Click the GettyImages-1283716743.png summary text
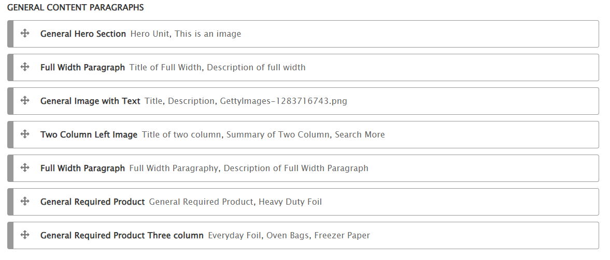The width and height of the screenshot is (610, 260). point(283,101)
